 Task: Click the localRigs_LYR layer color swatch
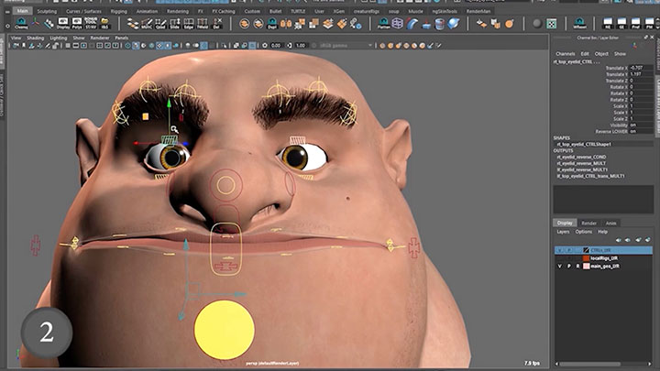click(x=586, y=258)
